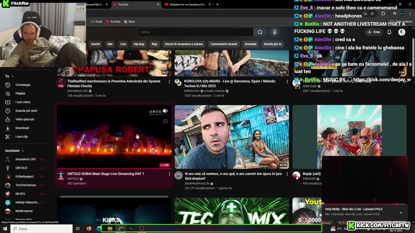The image size is (415, 233).
Task: Expand the Iscrizioni section chevron
Action: pos(23,151)
